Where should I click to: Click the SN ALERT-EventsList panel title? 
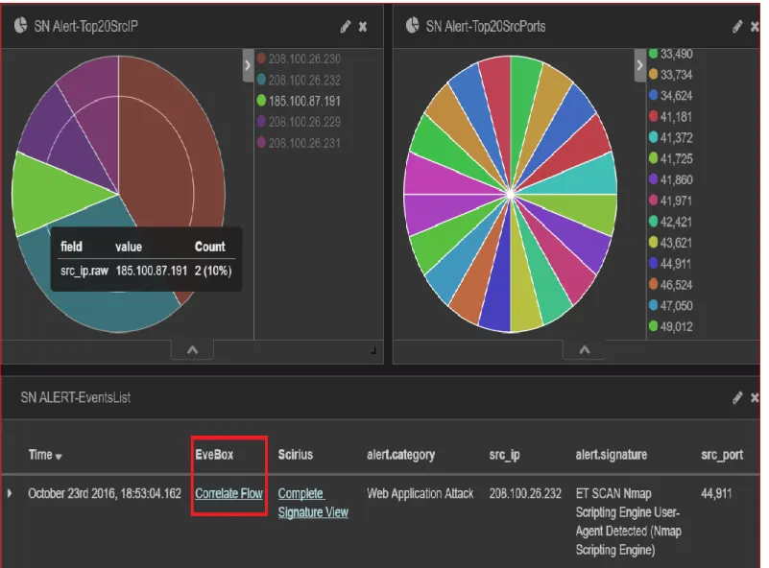click(76, 397)
